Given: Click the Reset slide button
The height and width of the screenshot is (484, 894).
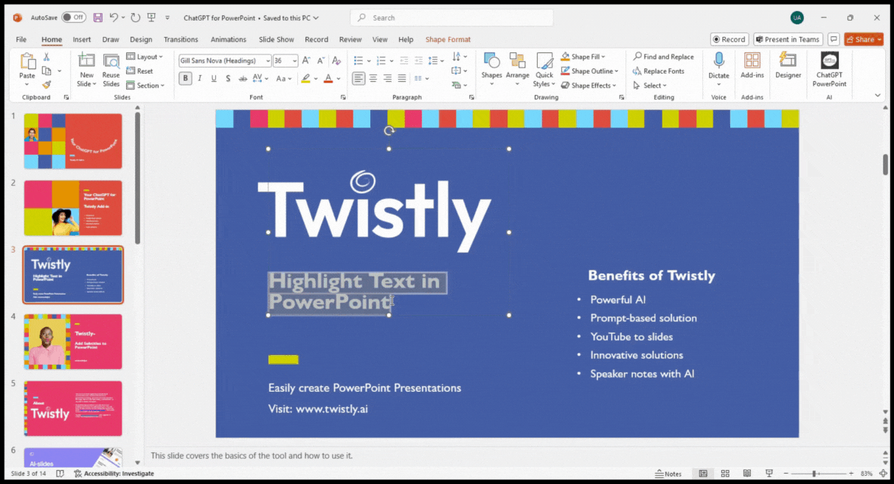Looking at the screenshot, I should pyautogui.click(x=139, y=71).
